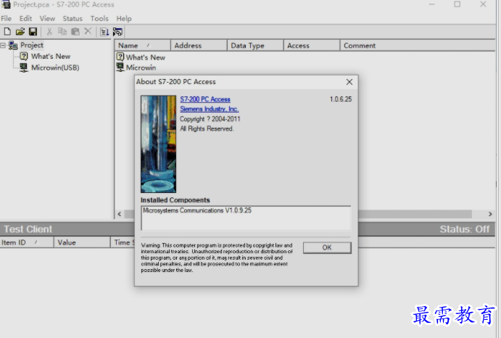Screen dimensions: 501x338
Task: Sort by the Address column header
Action: coord(199,46)
